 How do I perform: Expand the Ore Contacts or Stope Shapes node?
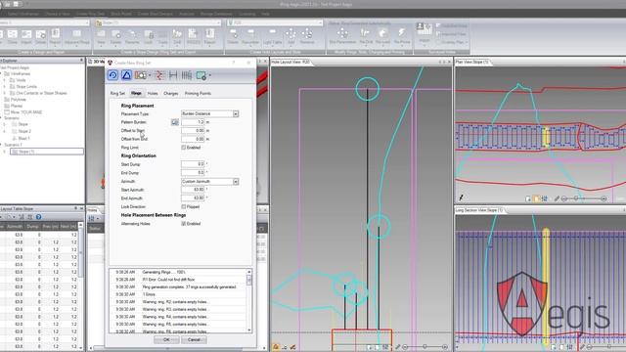point(4,93)
